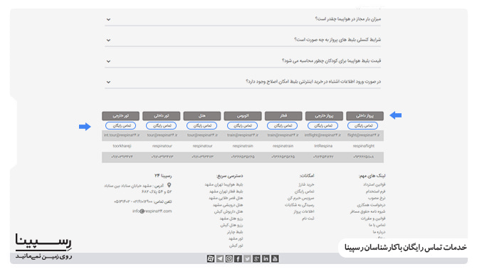The height and width of the screenshot is (274, 477).
Task: Select the پرواز خارجی header
Action: 324,116
